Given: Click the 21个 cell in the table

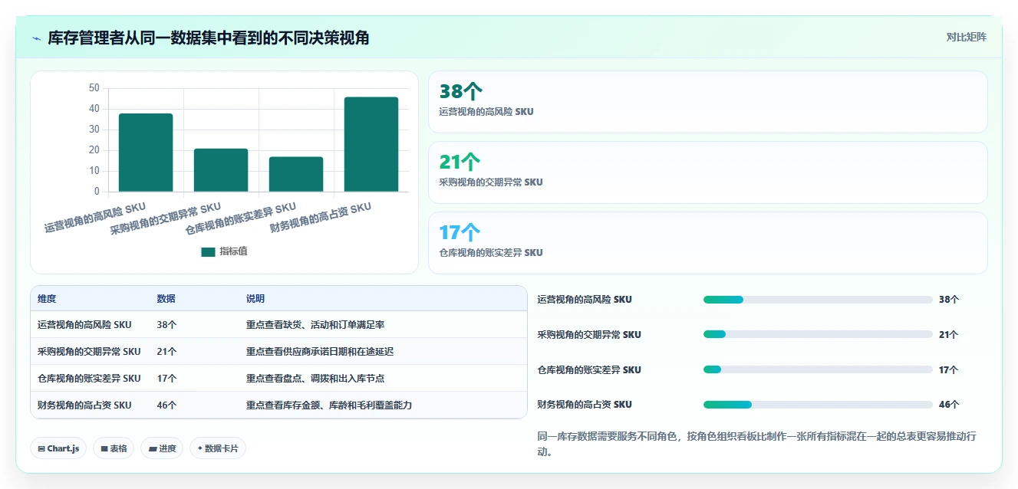Looking at the screenshot, I should click(x=166, y=352).
